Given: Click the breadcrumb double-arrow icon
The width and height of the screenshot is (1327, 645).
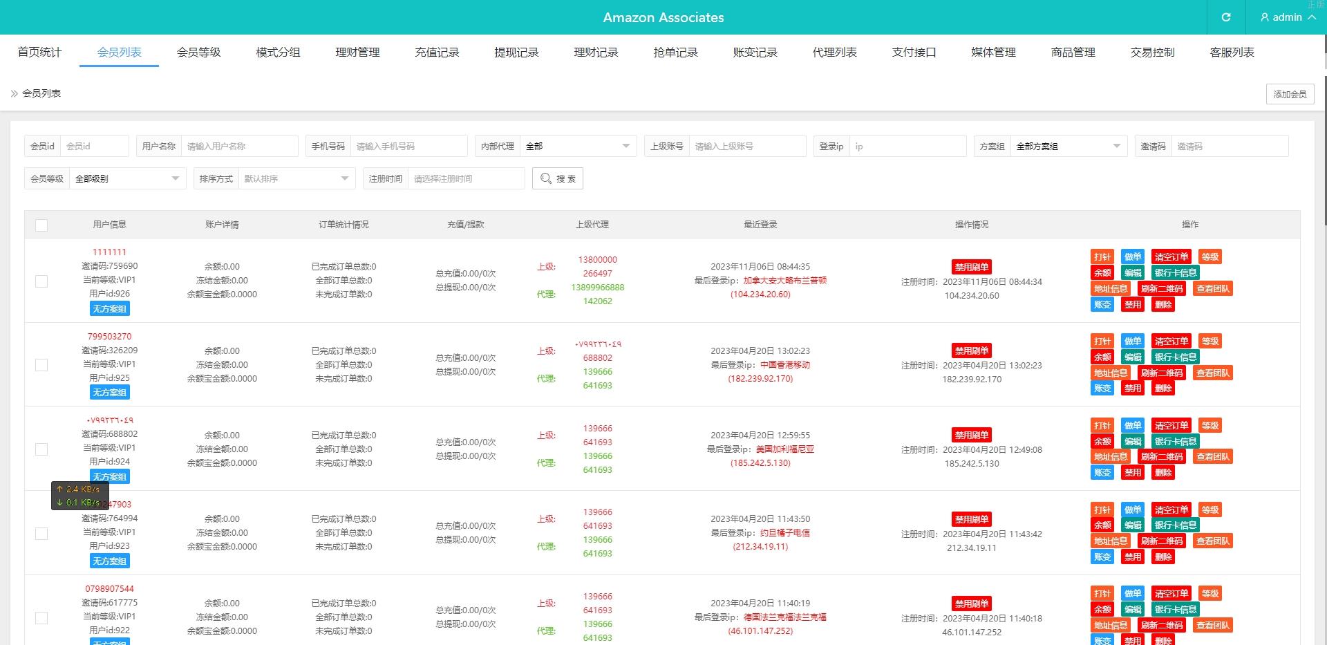Looking at the screenshot, I should pos(14,93).
